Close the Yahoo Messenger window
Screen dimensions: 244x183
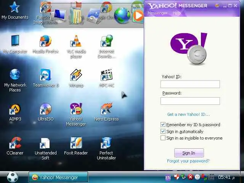[x=236, y=6]
